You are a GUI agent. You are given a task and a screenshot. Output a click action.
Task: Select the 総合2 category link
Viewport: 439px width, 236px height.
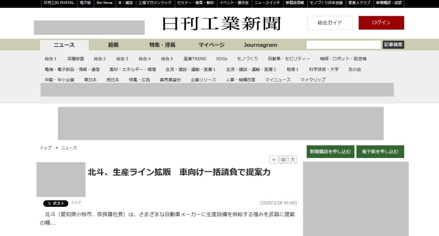[x=100, y=59]
